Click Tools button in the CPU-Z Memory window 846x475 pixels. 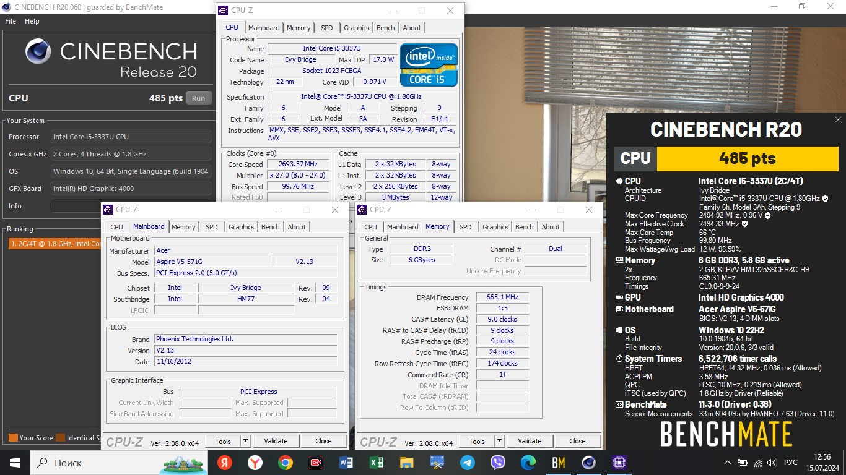(477, 441)
